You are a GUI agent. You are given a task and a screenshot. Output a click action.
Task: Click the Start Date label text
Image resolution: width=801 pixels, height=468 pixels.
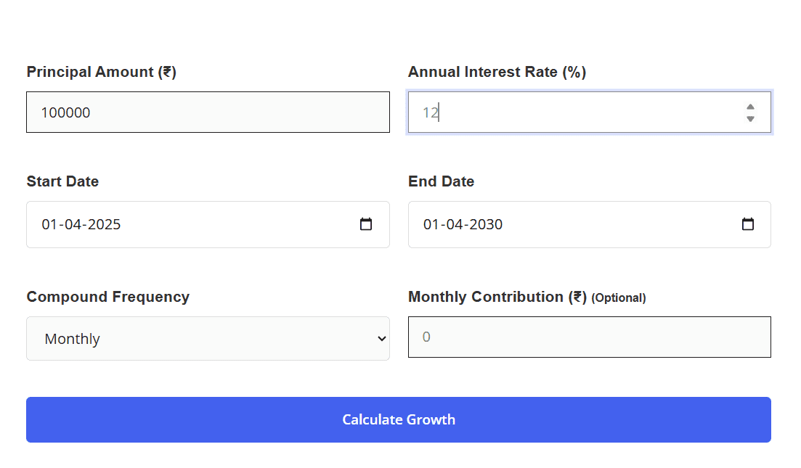coord(62,181)
